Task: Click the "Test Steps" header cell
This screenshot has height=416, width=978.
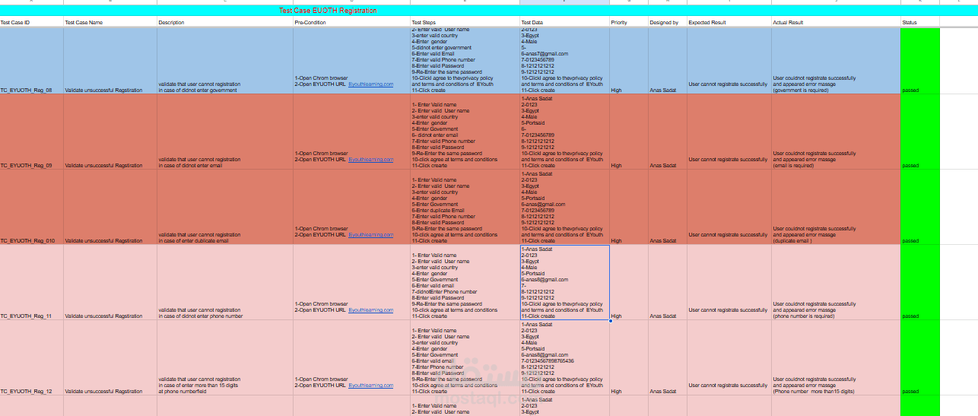Action: [x=465, y=23]
